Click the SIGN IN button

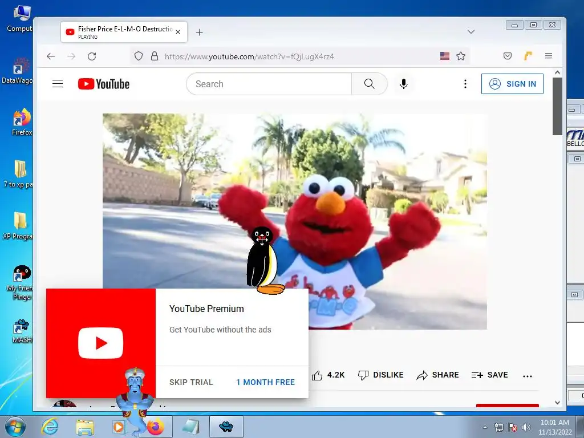coord(512,84)
